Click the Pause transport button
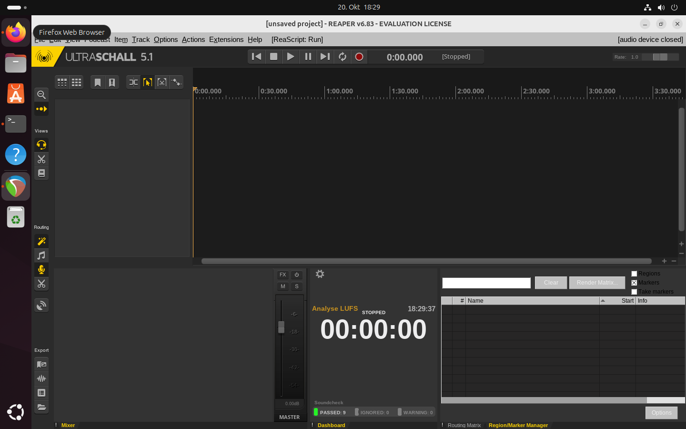 (308, 57)
